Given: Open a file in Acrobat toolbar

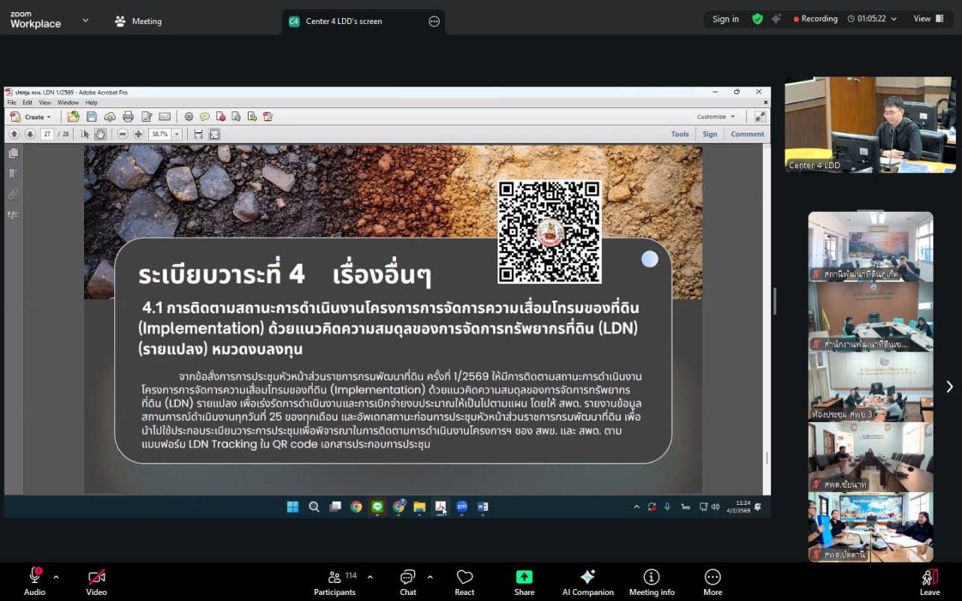Looking at the screenshot, I should pyautogui.click(x=73, y=116).
